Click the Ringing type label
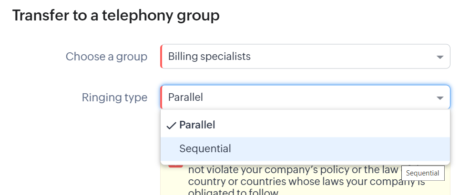This screenshot has height=195, width=459. [x=114, y=97]
